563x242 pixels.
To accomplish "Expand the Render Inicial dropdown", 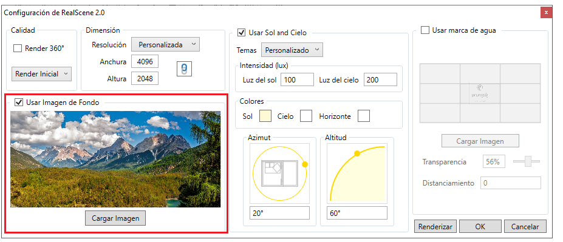I will pos(42,74).
